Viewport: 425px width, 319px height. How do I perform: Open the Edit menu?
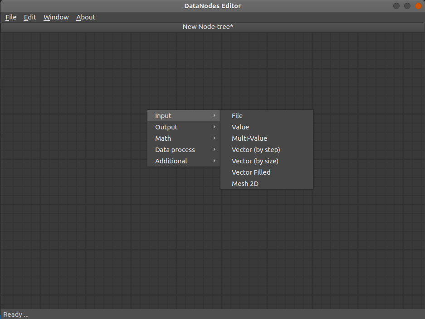(30, 17)
